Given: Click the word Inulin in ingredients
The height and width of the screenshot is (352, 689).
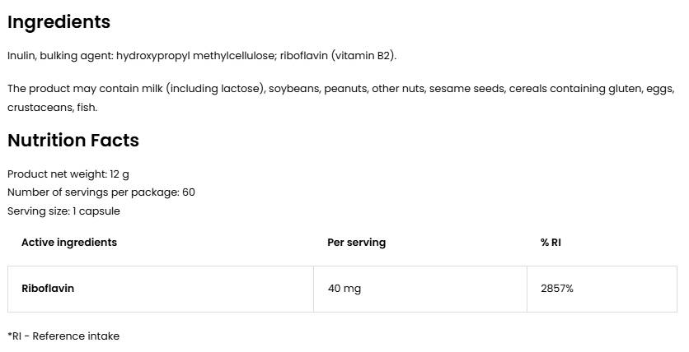Looking at the screenshot, I should tap(21, 56).
